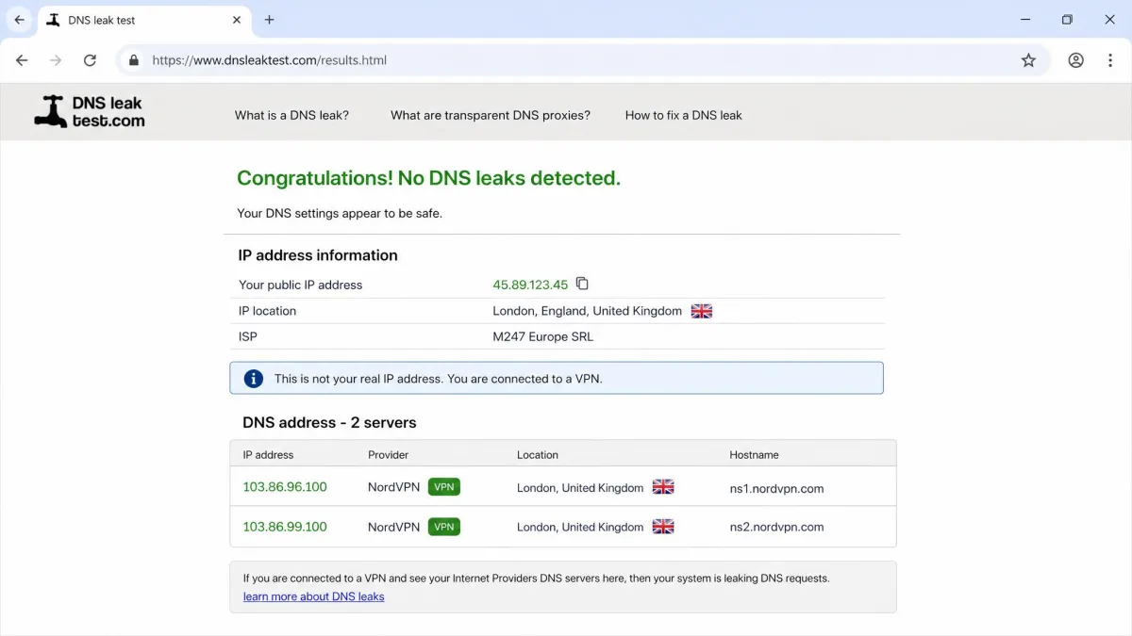Click 'M247 Europe SRL' ISP value
This screenshot has width=1132, height=636.
543,336
